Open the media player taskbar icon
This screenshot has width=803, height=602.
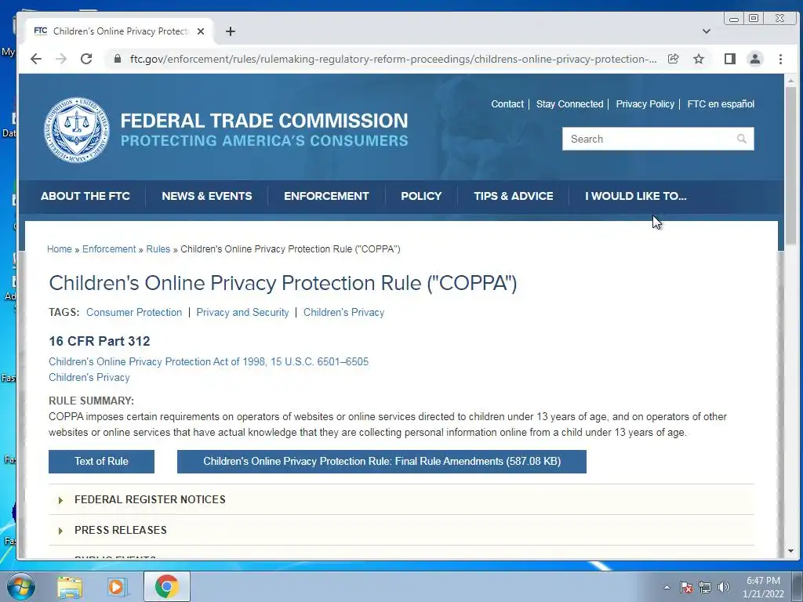[117, 586]
